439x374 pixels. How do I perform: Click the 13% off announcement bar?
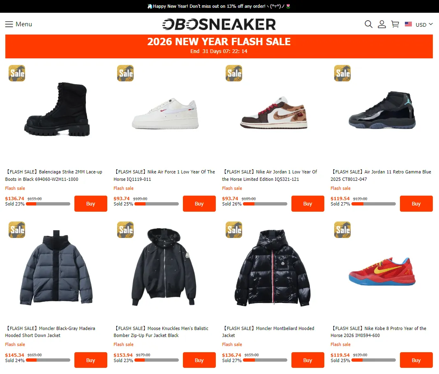(219, 6)
